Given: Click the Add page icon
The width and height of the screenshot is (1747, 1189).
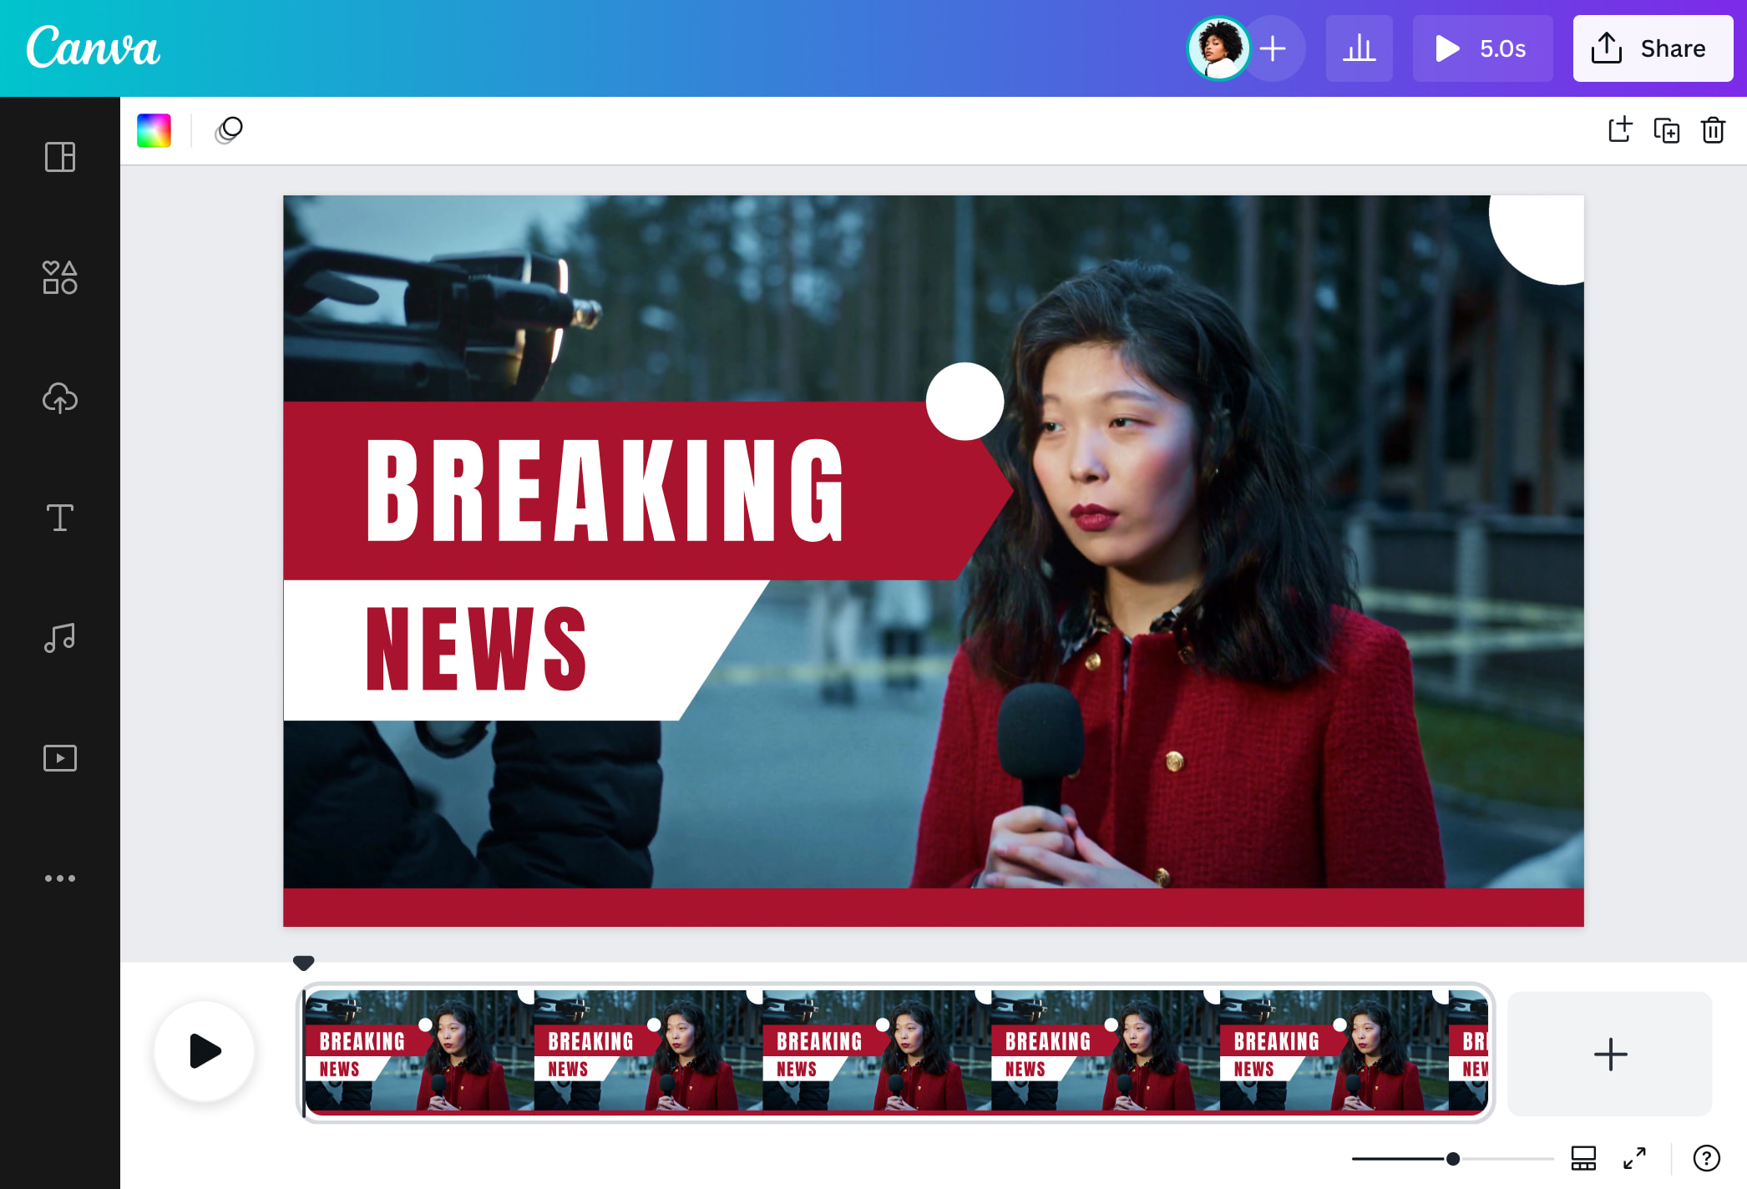Looking at the screenshot, I should tap(1619, 130).
